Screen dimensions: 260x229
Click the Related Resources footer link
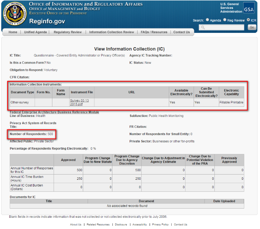point(98,224)
